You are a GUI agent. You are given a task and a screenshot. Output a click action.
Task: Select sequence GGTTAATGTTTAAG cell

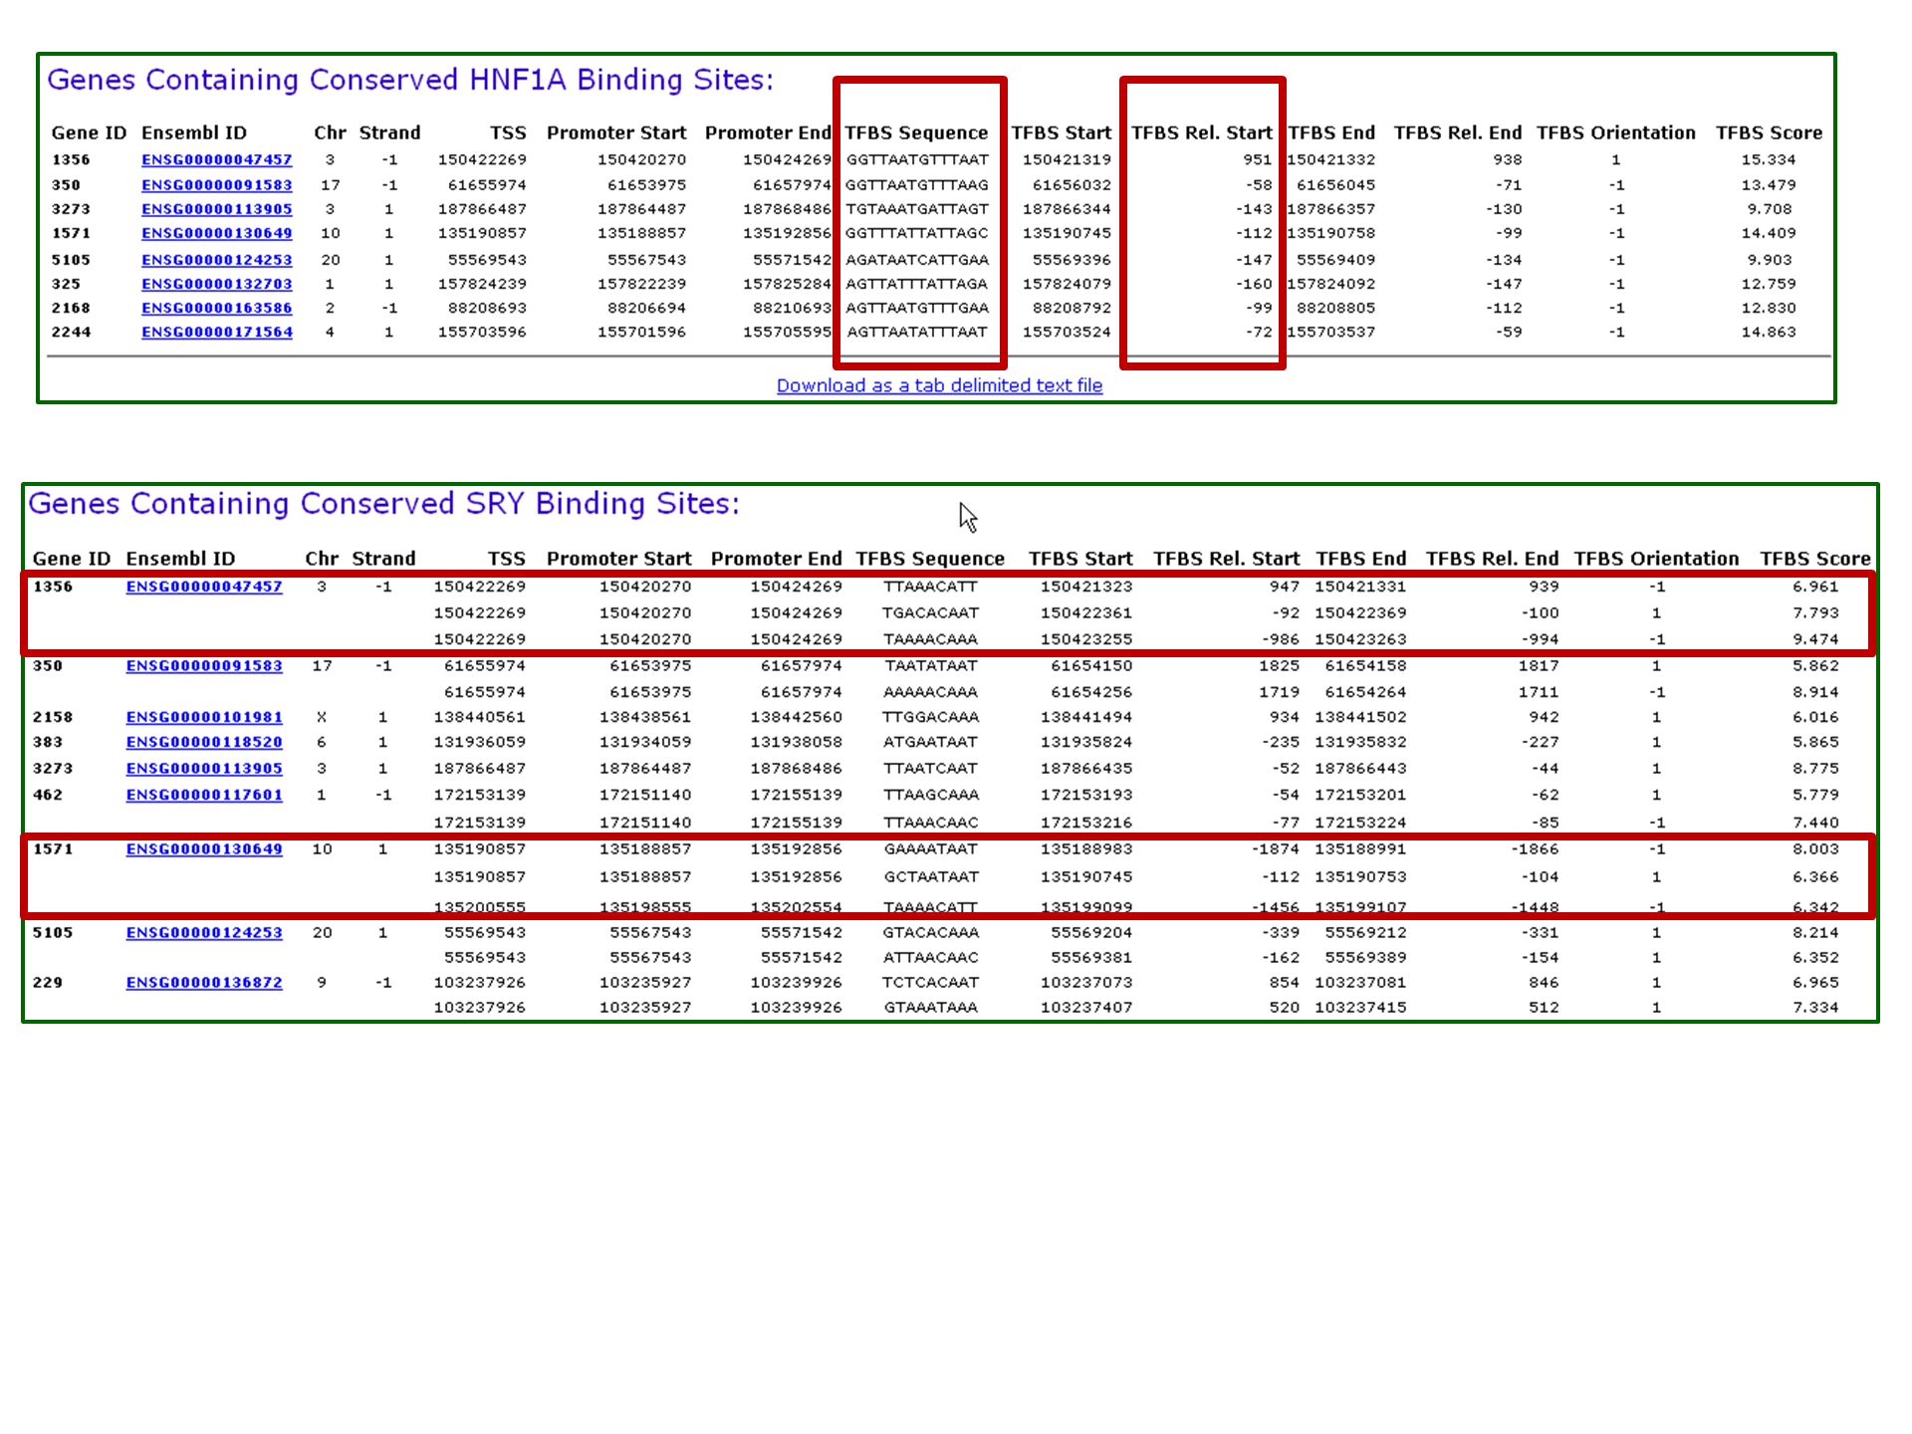[917, 185]
